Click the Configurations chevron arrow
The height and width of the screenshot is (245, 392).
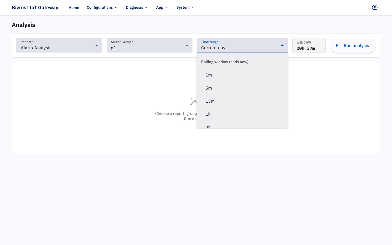click(116, 7)
